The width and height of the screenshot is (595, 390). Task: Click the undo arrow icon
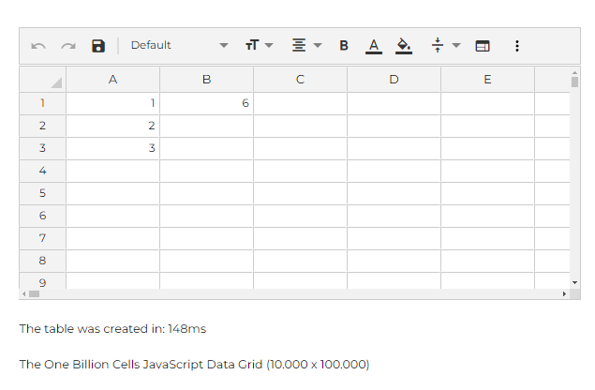(x=38, y=46)
